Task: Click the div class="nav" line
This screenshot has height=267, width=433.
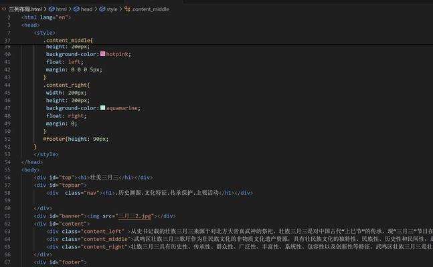Action: point(149,193)
